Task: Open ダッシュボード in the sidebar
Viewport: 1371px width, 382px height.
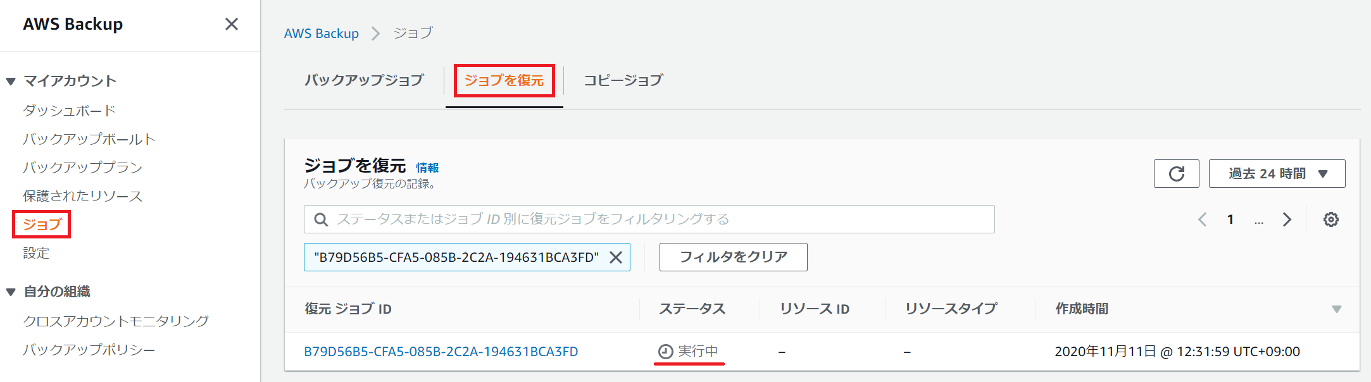Action: [70, 111]
